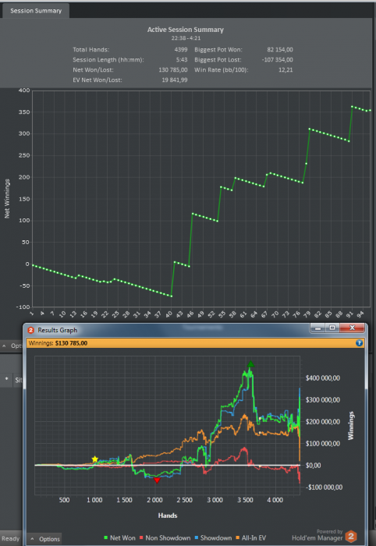
Task: Click the Net Winnings axis label
Action: (6, 199)
